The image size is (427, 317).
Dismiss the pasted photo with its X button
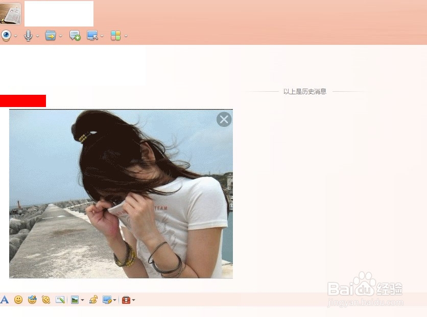224,120
